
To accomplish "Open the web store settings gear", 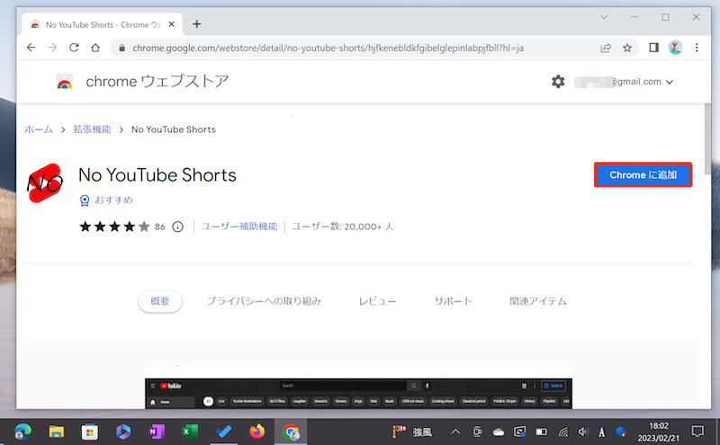I will (558, 82).
